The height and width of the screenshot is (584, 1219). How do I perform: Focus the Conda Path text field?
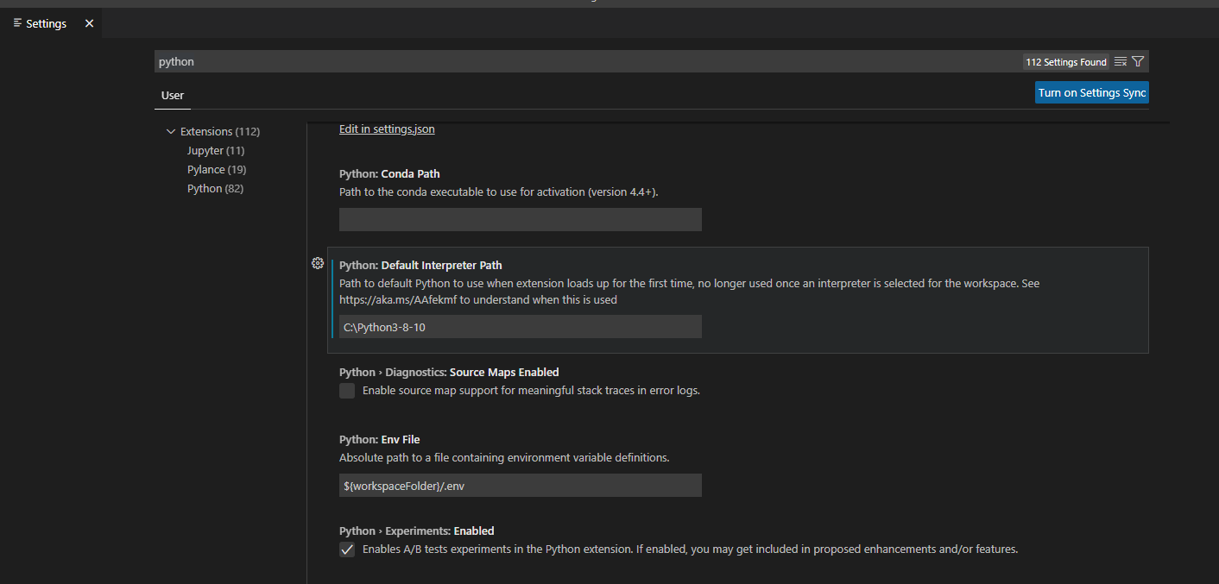point(521,220)
